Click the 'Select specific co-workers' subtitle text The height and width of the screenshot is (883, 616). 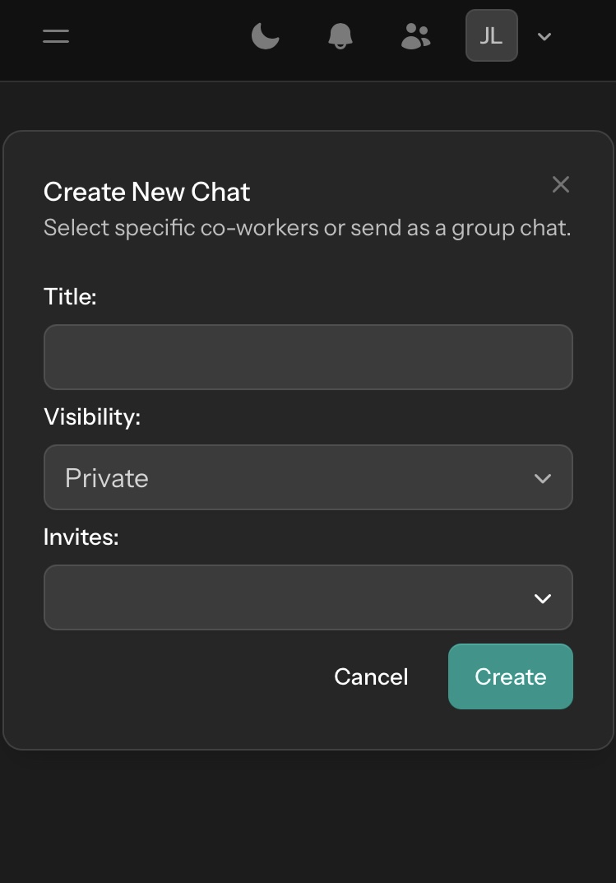point(307,227)
